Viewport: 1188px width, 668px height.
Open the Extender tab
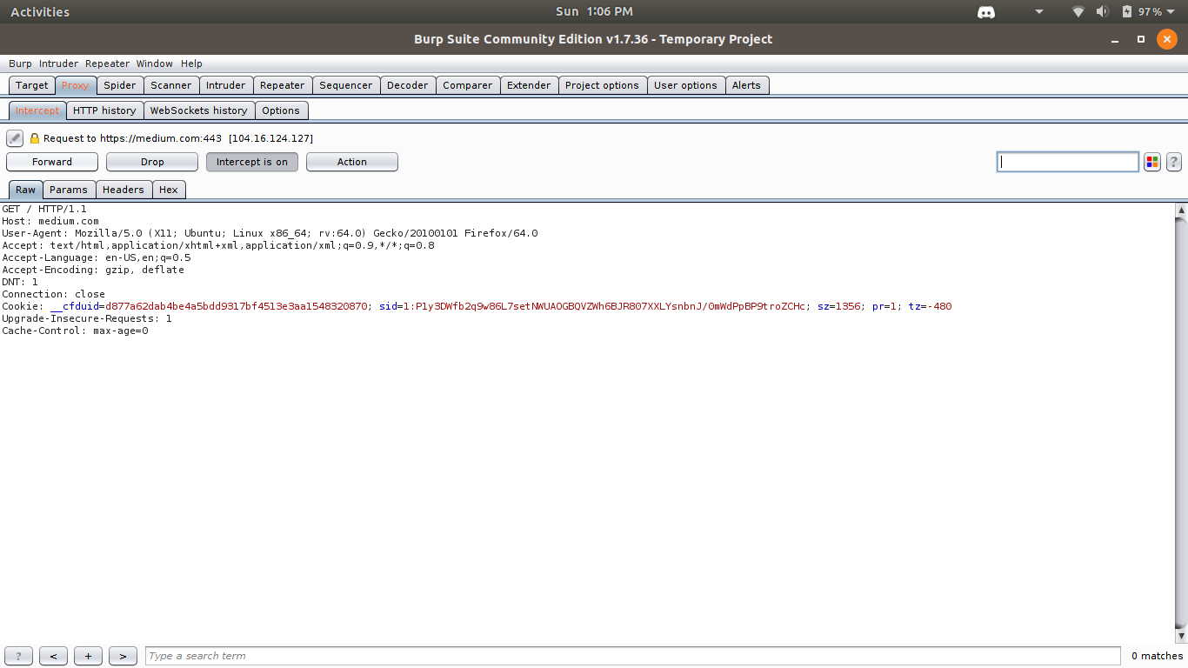point(529,85)
